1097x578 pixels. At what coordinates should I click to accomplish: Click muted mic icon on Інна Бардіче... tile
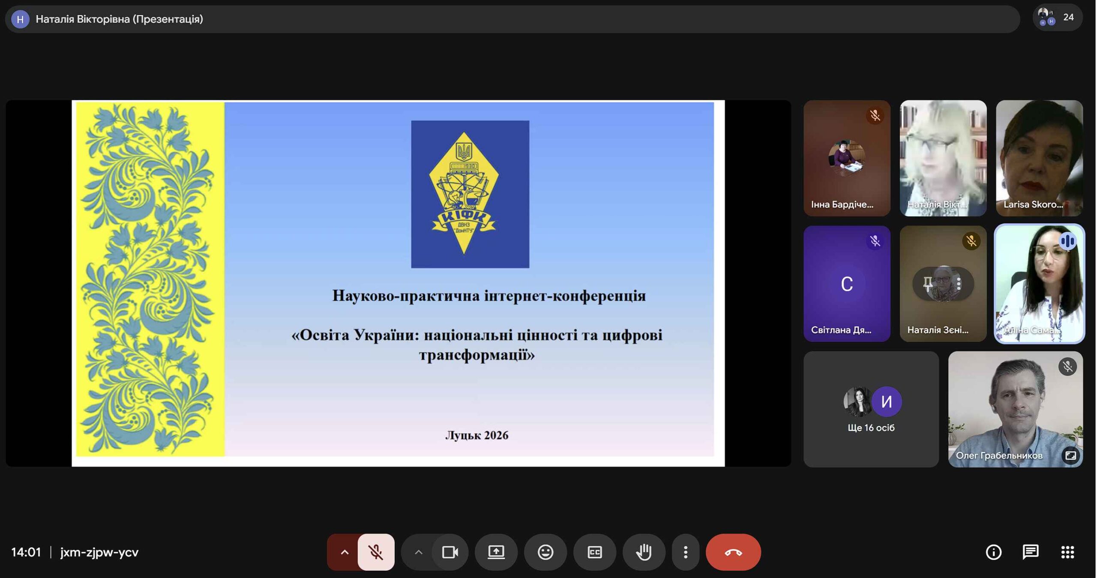[875, 115]
